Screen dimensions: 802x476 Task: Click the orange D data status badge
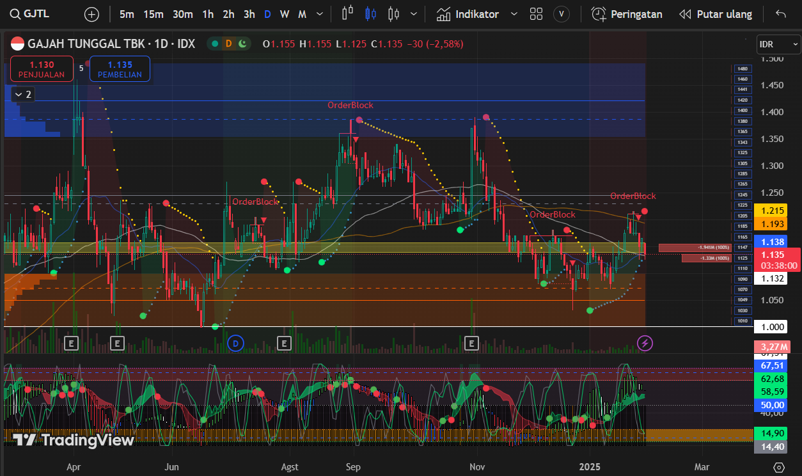point(228,44)
